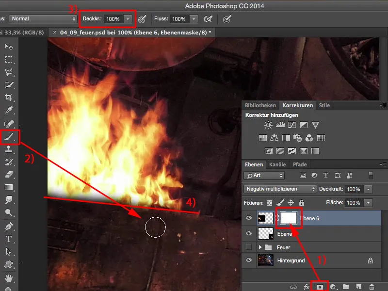The width and height of the screenshot is (388, 291).
Task: Open layer filter Art dropdown
Action: click(x=264, y=176)
